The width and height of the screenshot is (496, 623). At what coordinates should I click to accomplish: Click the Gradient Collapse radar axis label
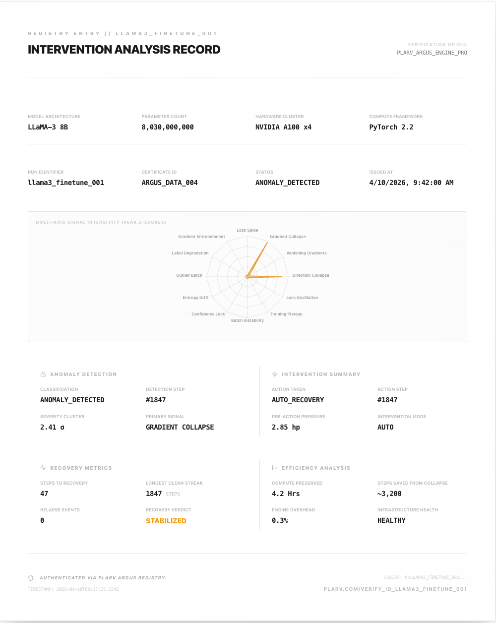[288, 237]
